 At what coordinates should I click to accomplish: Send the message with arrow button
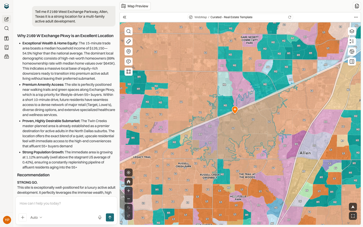click(110, 217)
